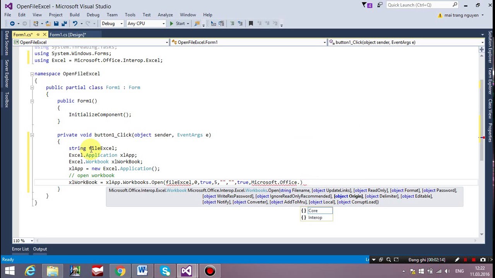Image resolution: width=495 pixels, height=278 pixels.
Task: Click the recorder magnifier zoom icon
Action: tap(389, 260)
